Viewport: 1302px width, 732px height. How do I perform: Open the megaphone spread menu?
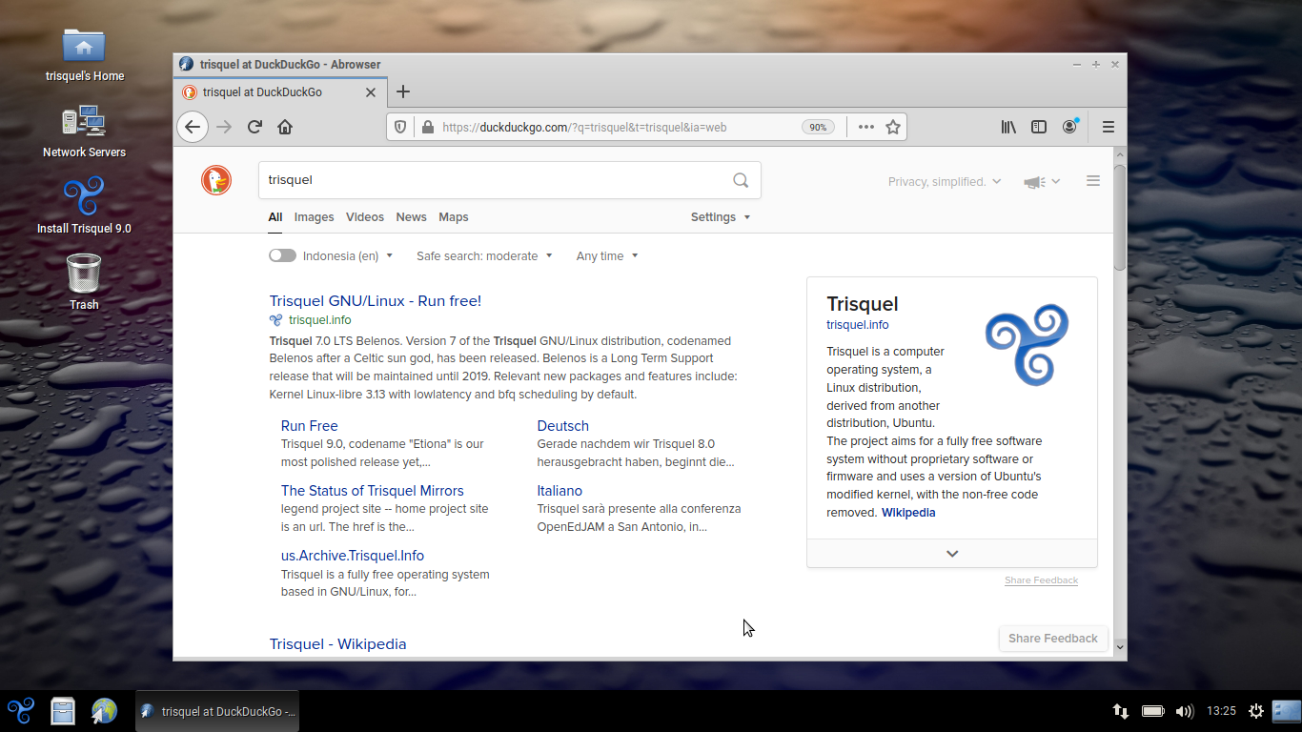[1042, 182]
